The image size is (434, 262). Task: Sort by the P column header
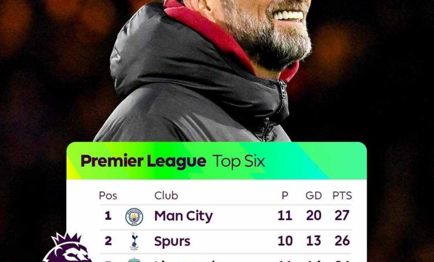tap(285, 196)
